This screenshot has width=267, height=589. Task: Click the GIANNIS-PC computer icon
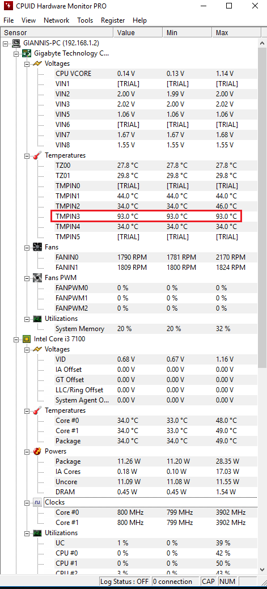click(x=16, y=43)
